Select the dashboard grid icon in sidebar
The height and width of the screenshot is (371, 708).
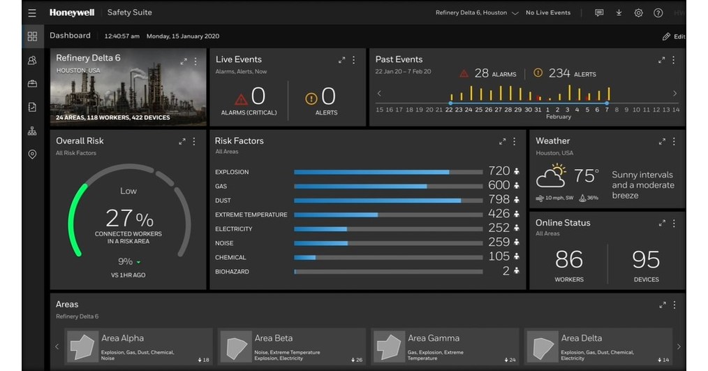pos(32,36)
